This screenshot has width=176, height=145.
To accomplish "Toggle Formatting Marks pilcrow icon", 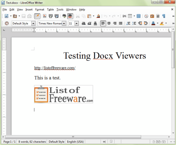I will (x=163, y=16).
